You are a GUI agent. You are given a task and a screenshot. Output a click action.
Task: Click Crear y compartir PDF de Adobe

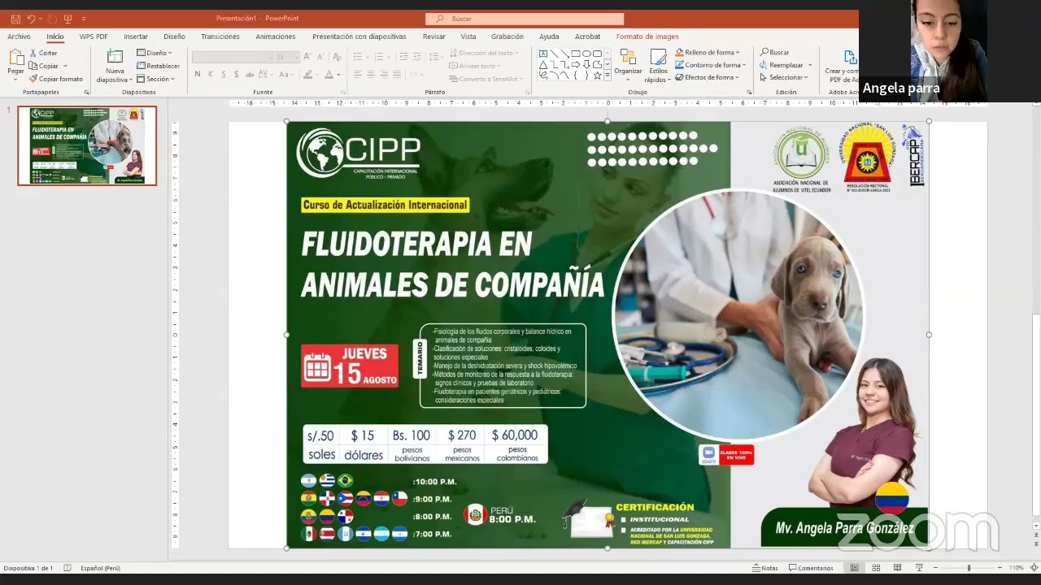click(x=843, y=66)
